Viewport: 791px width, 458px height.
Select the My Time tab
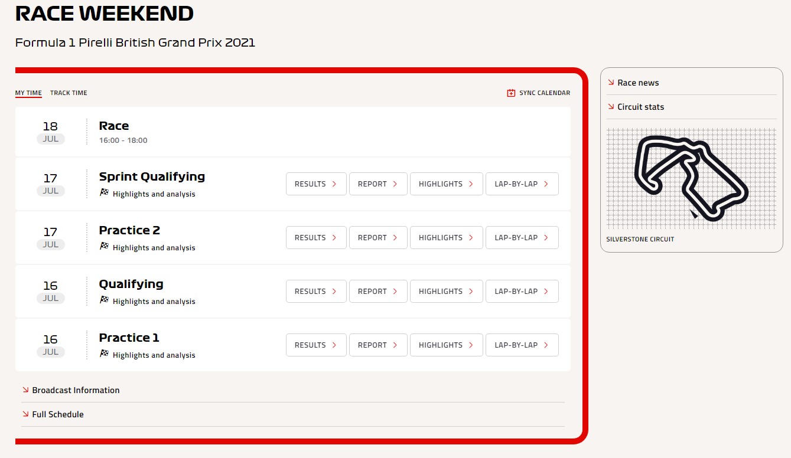(x=28, y=93)
